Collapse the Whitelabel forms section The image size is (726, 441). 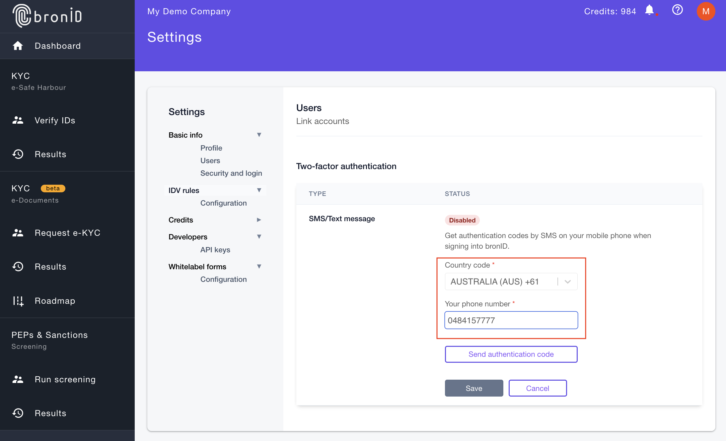point(259,266)
